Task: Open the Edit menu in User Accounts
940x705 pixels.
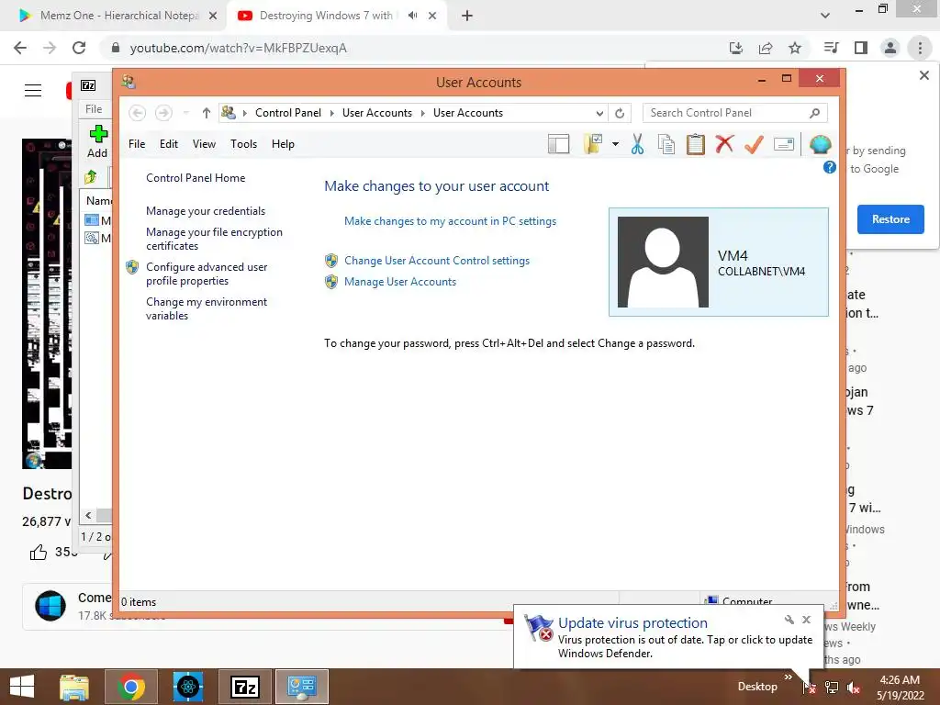Action: click(169, 144)
